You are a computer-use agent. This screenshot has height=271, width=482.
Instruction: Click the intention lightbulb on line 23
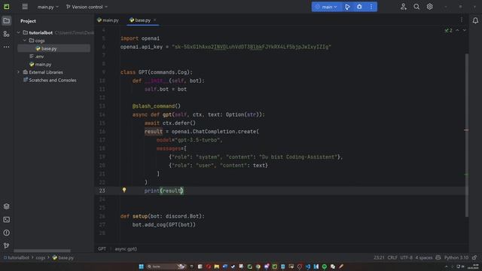pos(124,190)
